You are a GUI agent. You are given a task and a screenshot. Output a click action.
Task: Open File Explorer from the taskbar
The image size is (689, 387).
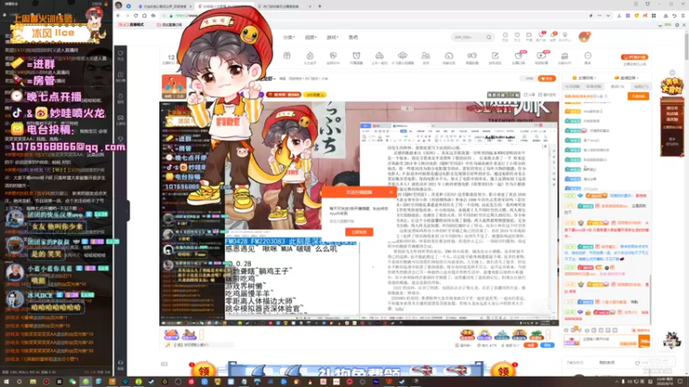33,382
